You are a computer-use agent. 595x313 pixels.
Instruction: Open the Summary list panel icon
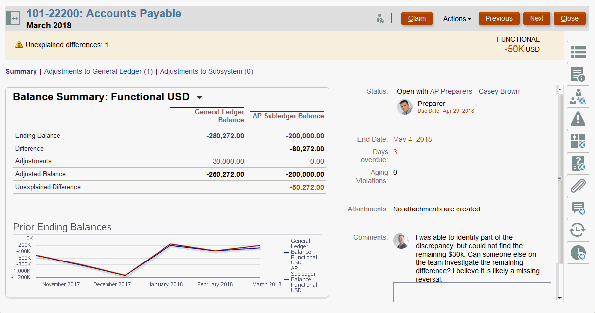click(578, 52)
